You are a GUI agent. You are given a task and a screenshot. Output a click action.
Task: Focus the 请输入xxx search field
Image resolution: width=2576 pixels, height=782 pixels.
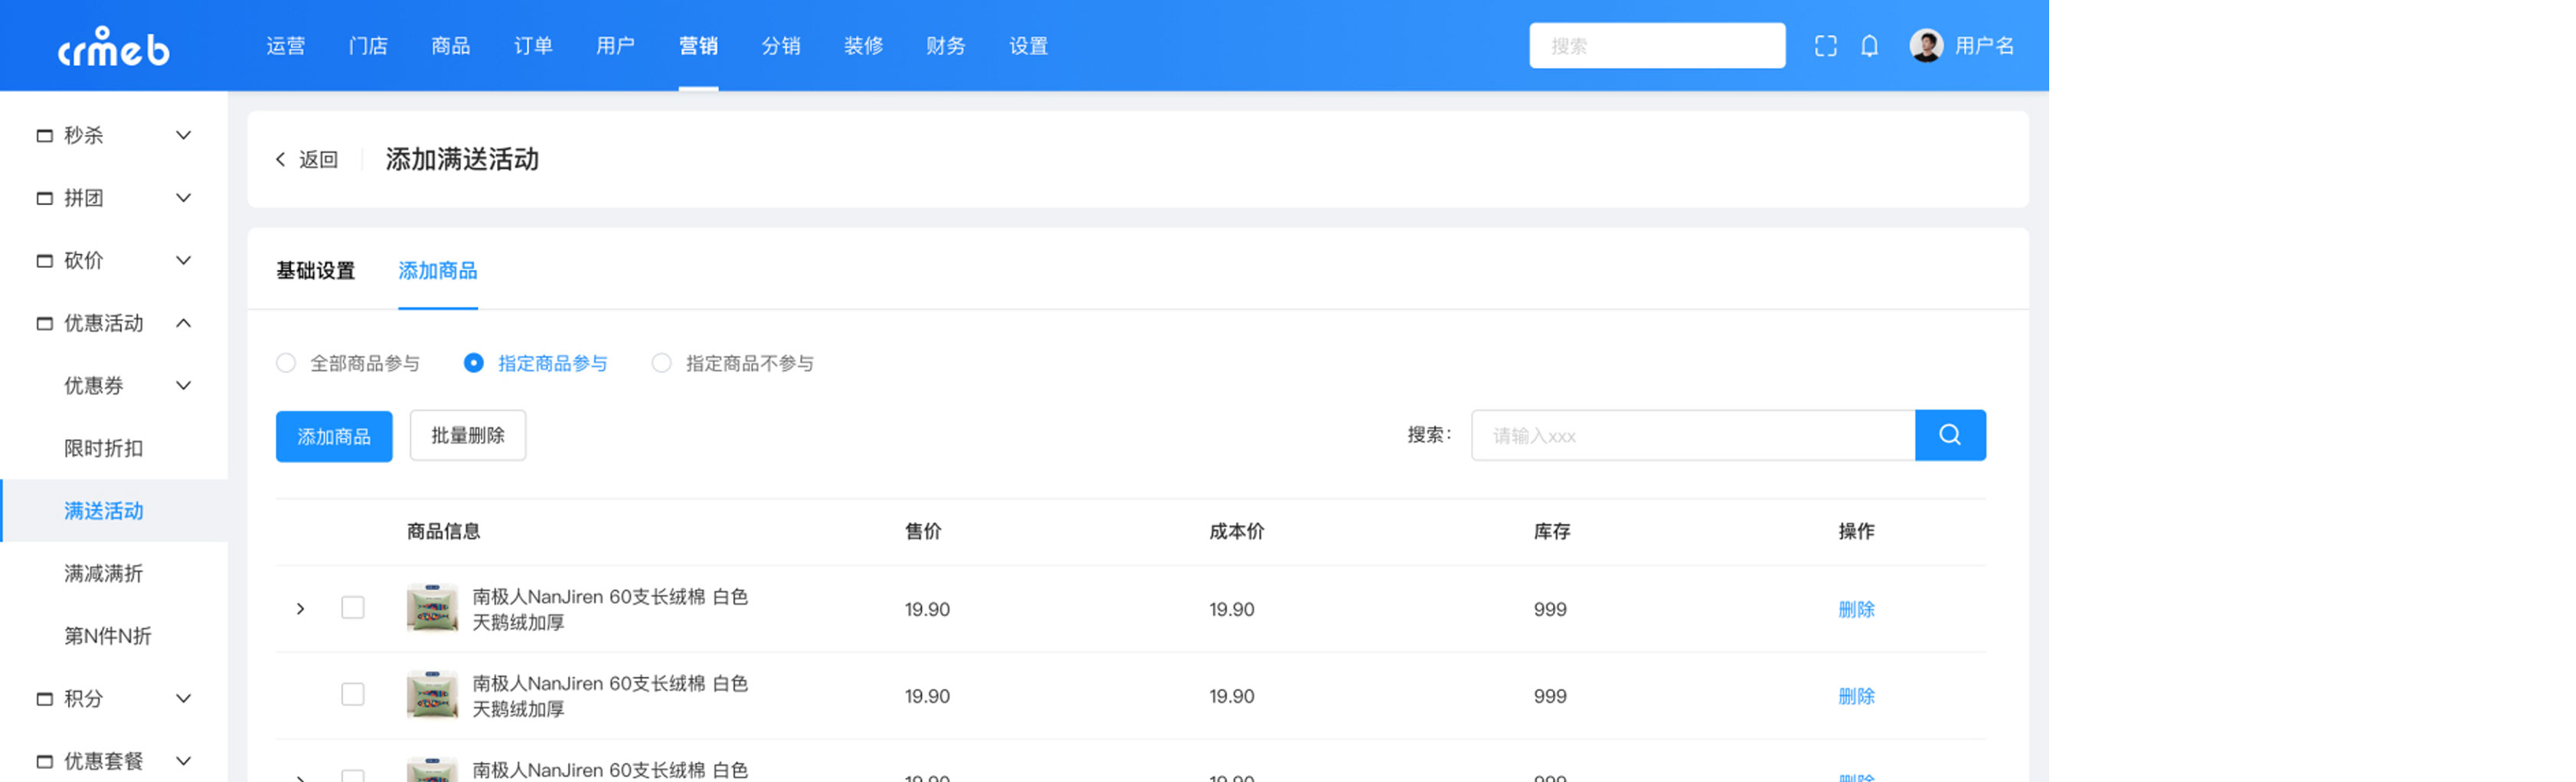click(1693, 435)
